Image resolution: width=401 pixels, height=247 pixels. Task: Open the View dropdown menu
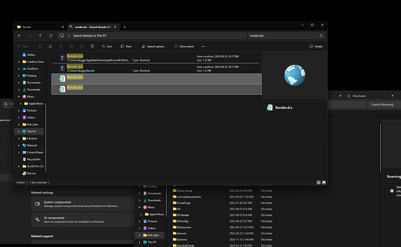click(x=126, y=46)
